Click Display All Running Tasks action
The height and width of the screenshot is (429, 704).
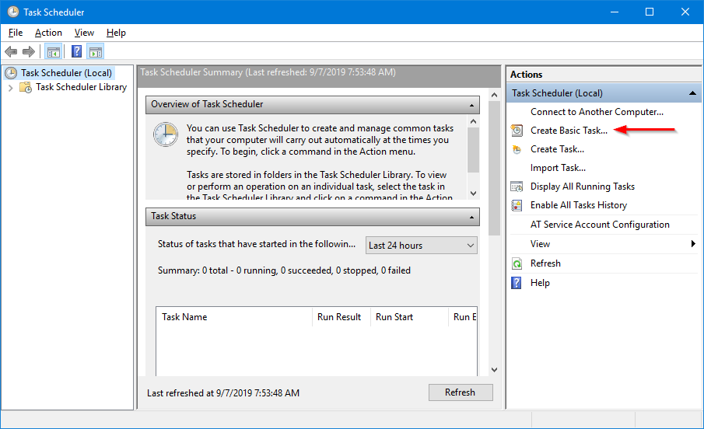click(583, 187)
